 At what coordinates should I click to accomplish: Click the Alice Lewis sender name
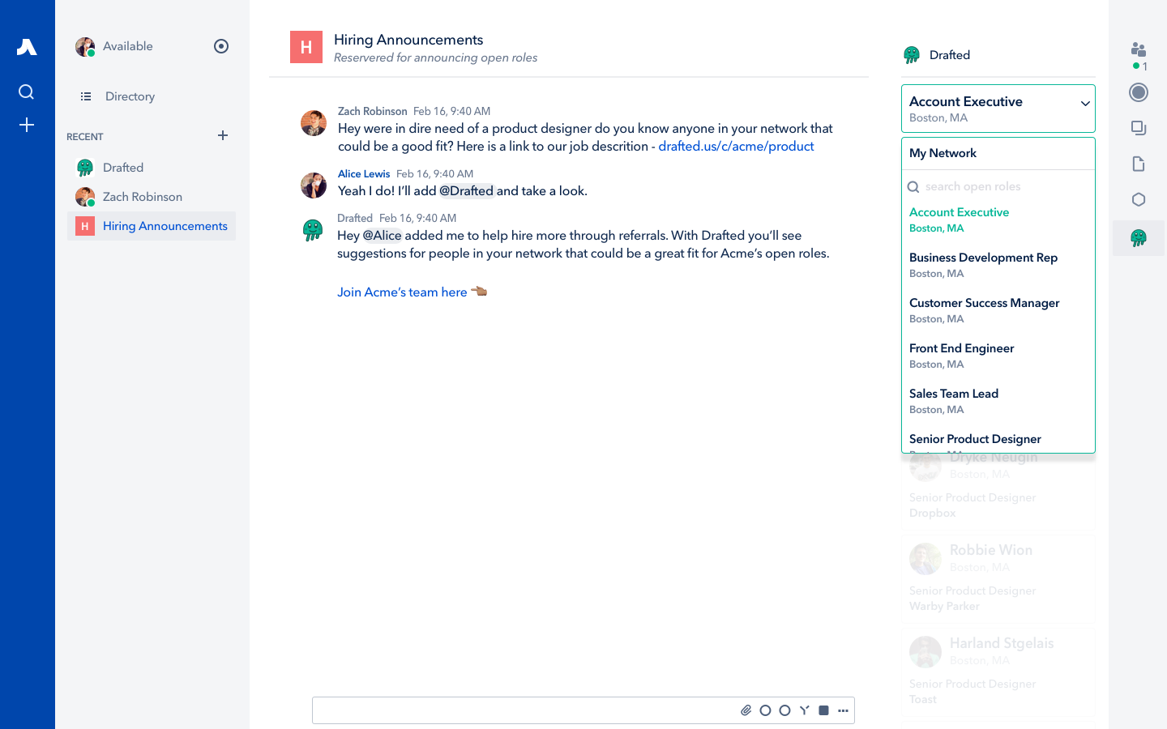(364, 174)
